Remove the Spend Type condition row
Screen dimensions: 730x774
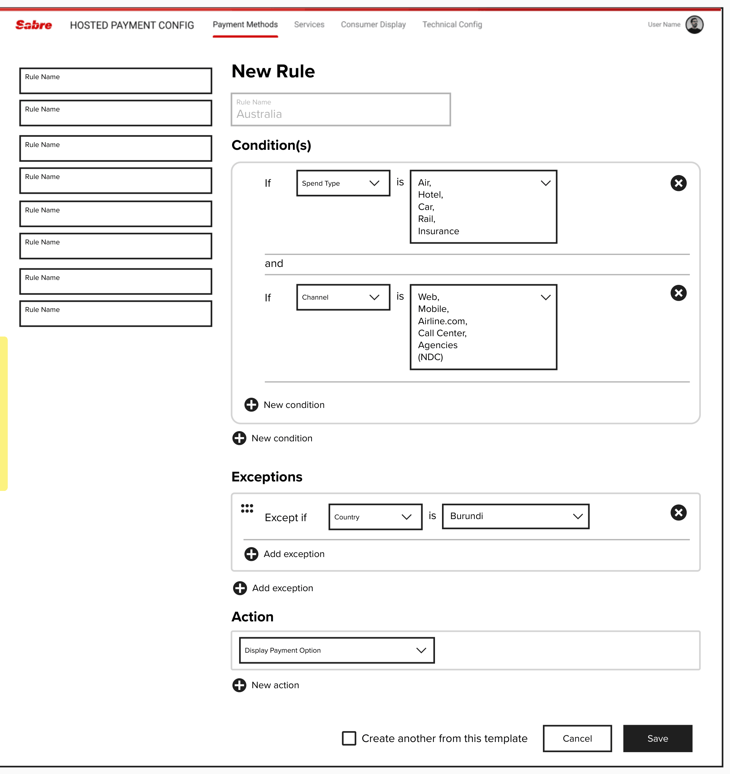[x=678, y=183]
